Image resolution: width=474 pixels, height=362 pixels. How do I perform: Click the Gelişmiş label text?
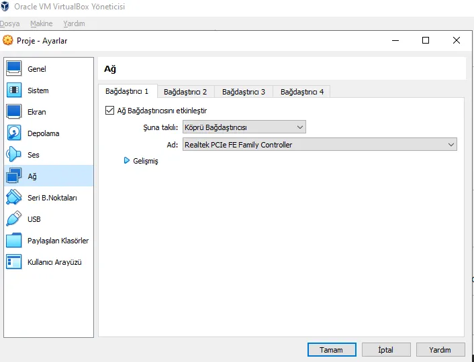click(x=146, y=161)
